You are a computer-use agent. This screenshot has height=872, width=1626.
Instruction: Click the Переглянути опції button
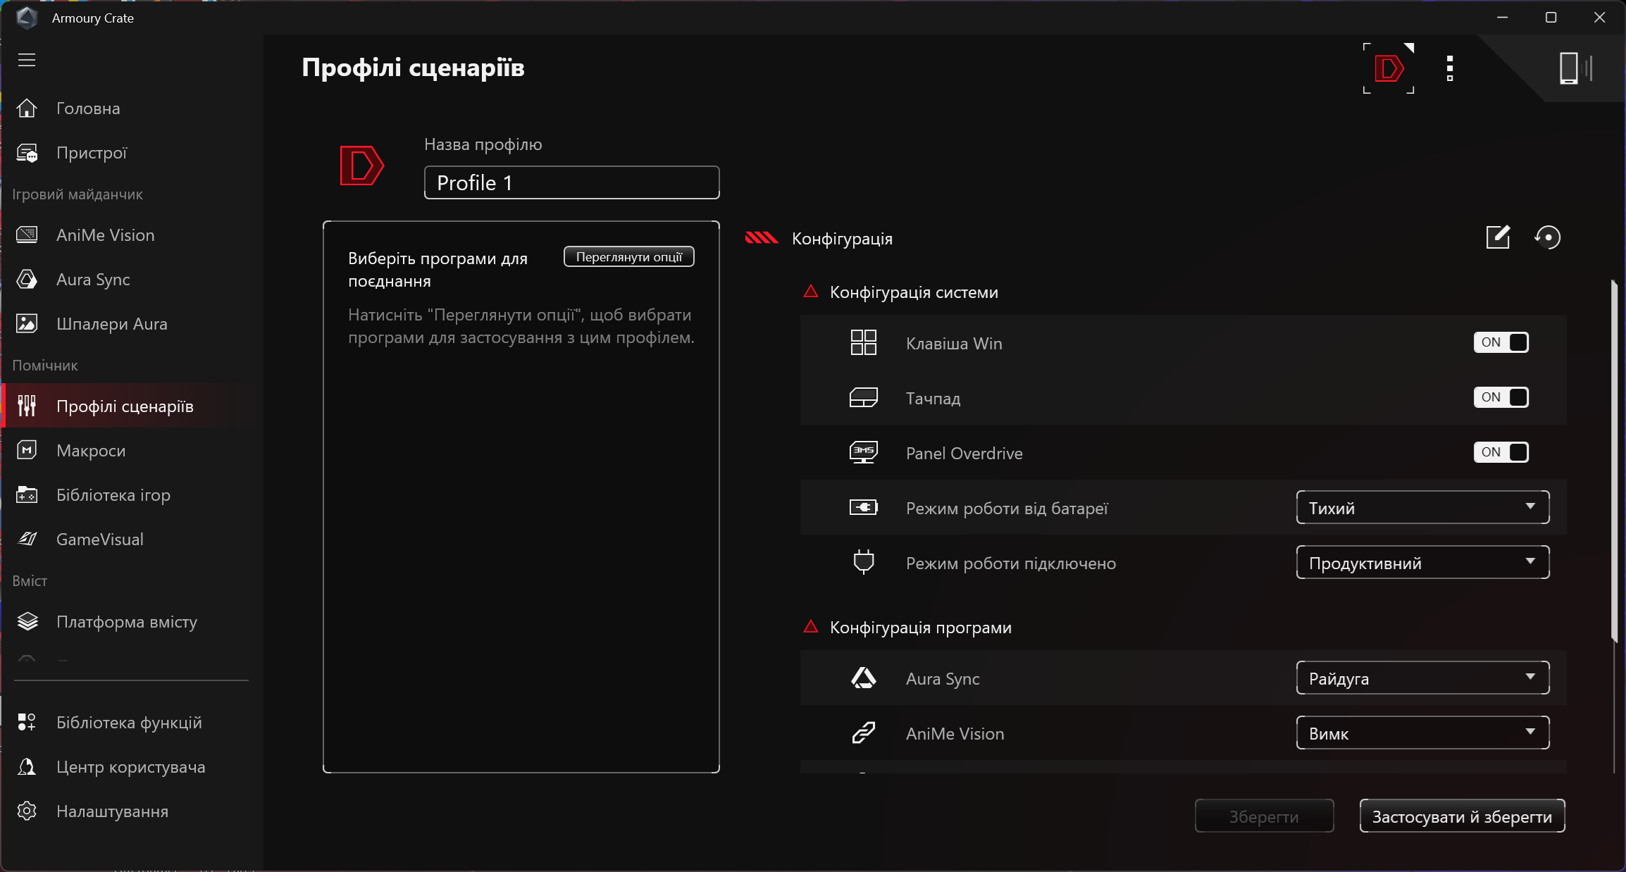pos(628,257)
